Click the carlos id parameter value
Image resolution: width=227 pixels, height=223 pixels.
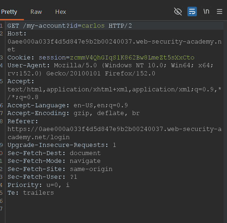(93, 26)
